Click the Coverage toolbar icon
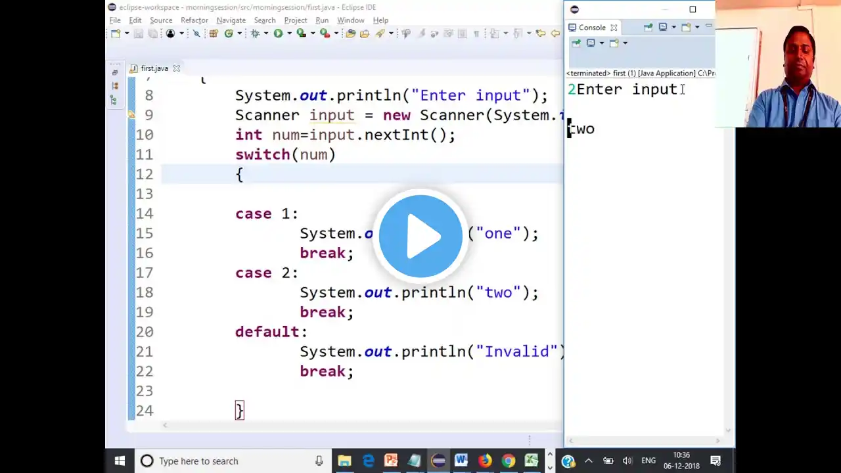Screen dimensions: 841x473 301,34
